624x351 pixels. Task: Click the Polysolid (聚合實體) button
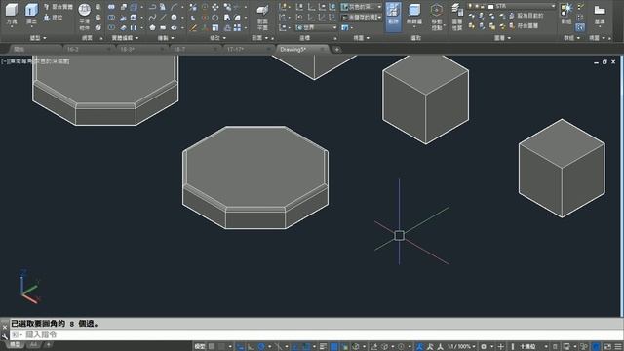58,7
